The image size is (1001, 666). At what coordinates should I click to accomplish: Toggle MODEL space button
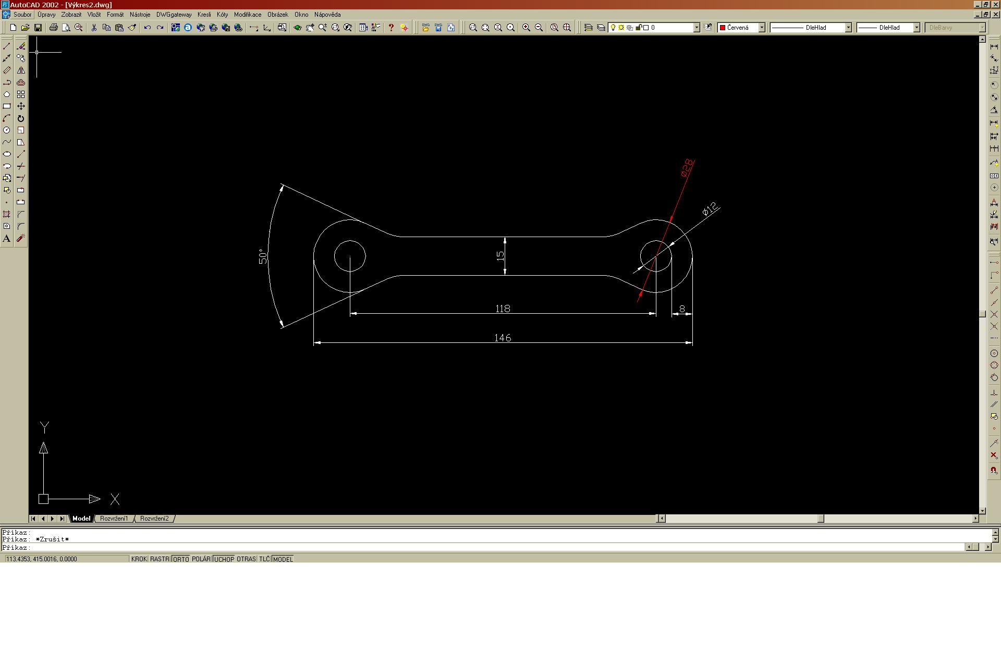pos(283,559)
